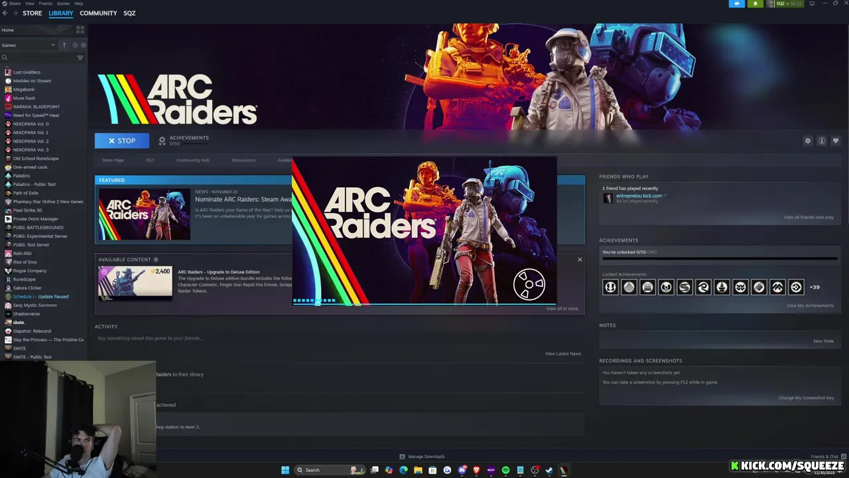Show ready to play games filter icon

83,45
